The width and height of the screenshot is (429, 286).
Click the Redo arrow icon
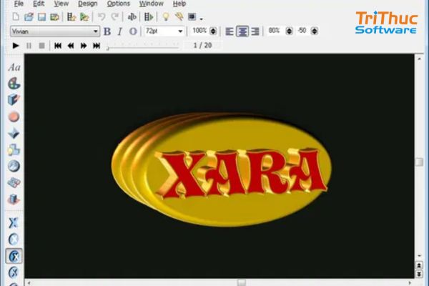[x=114, y=17]
